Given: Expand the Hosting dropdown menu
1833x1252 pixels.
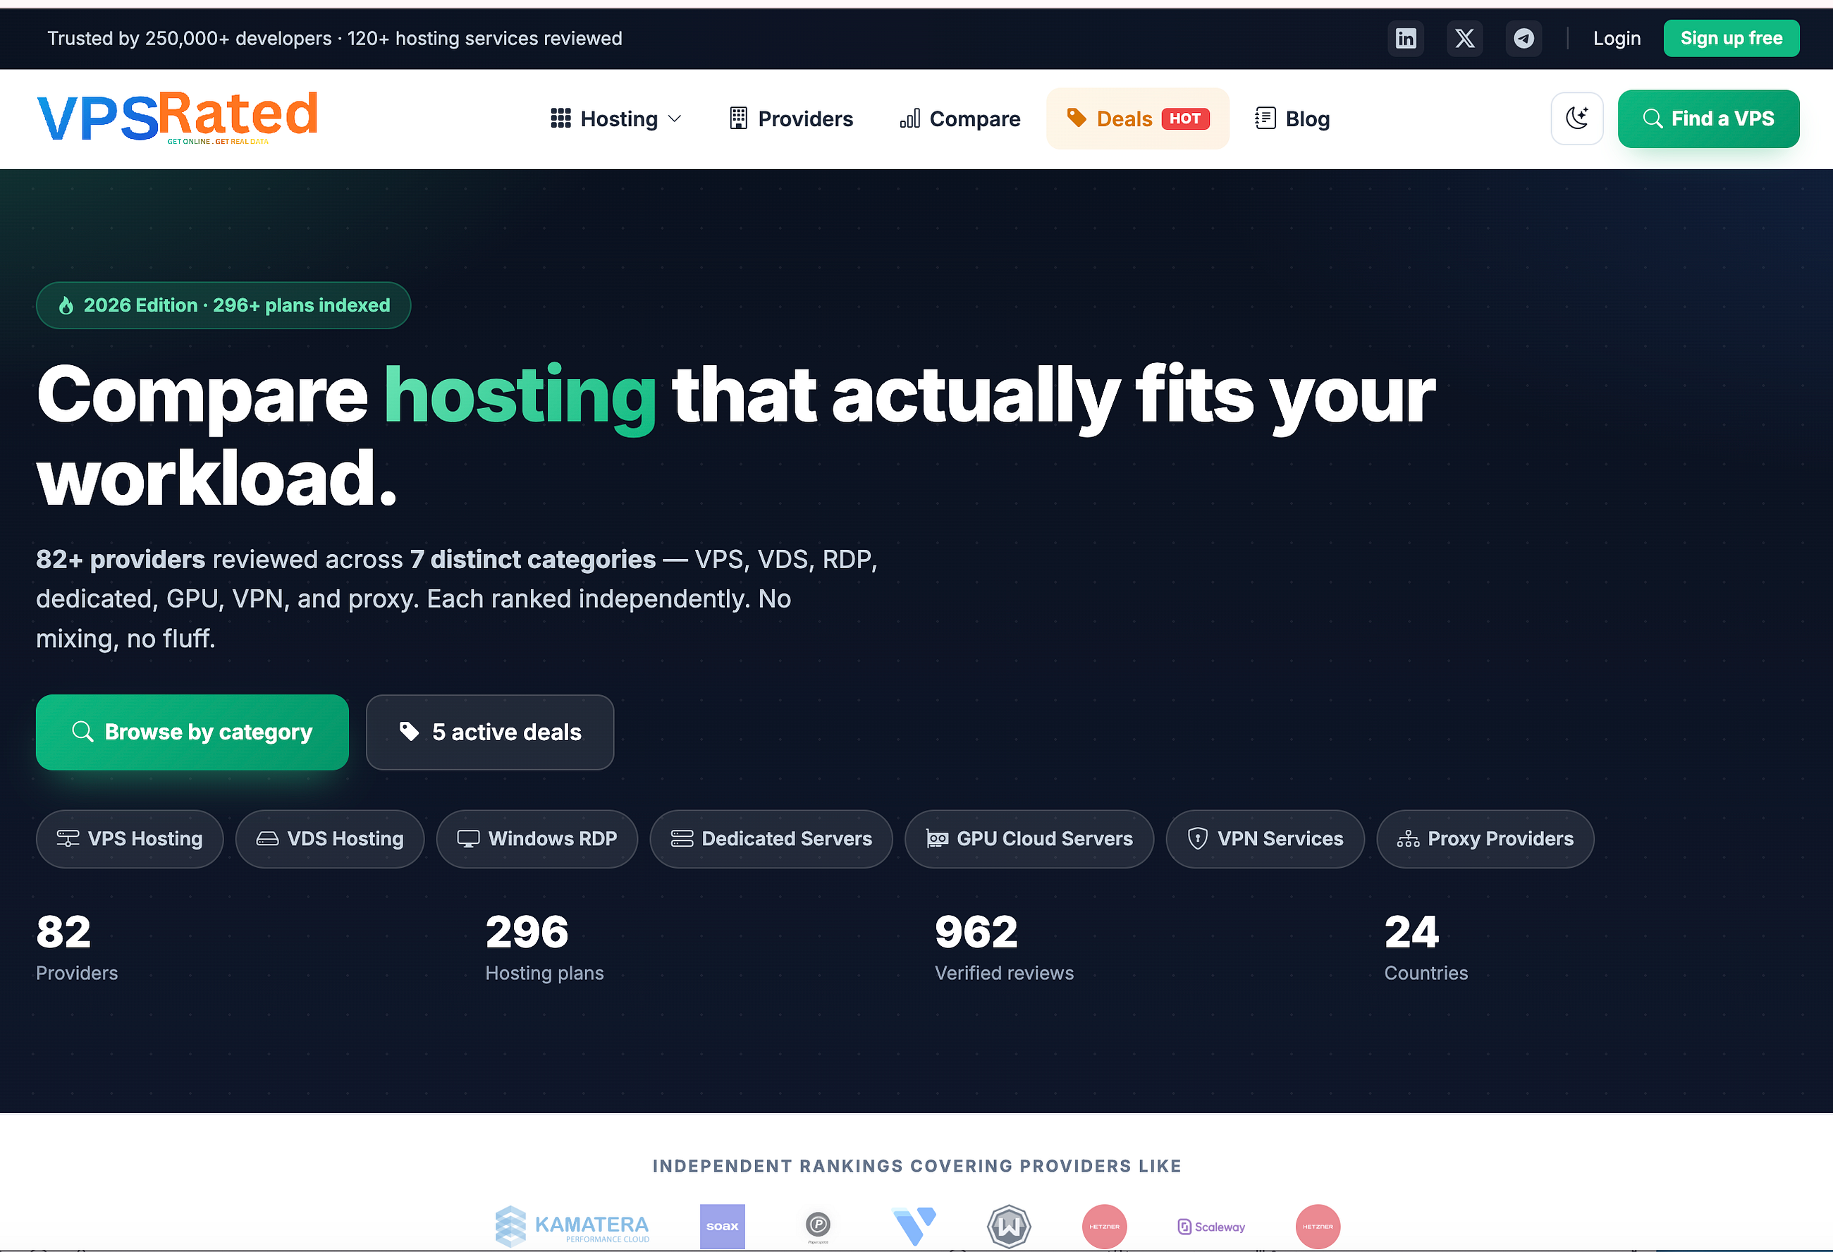Looking at the screenshot, I should coord(616,118).
